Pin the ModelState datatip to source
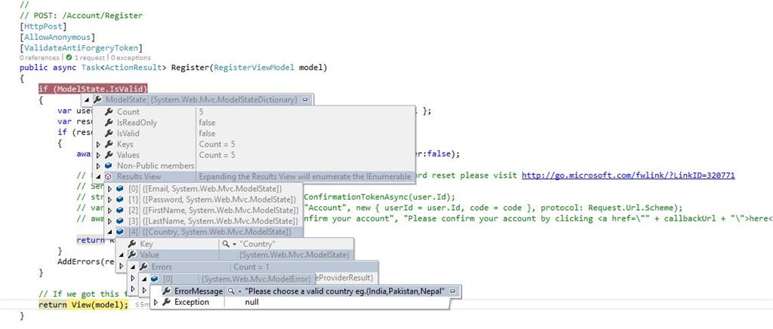The height and width of the screenshot is (329, 773). click(x=306, y=100)
